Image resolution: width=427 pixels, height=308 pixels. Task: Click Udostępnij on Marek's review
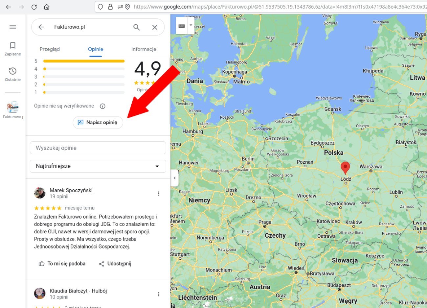(x=115, y=264)
